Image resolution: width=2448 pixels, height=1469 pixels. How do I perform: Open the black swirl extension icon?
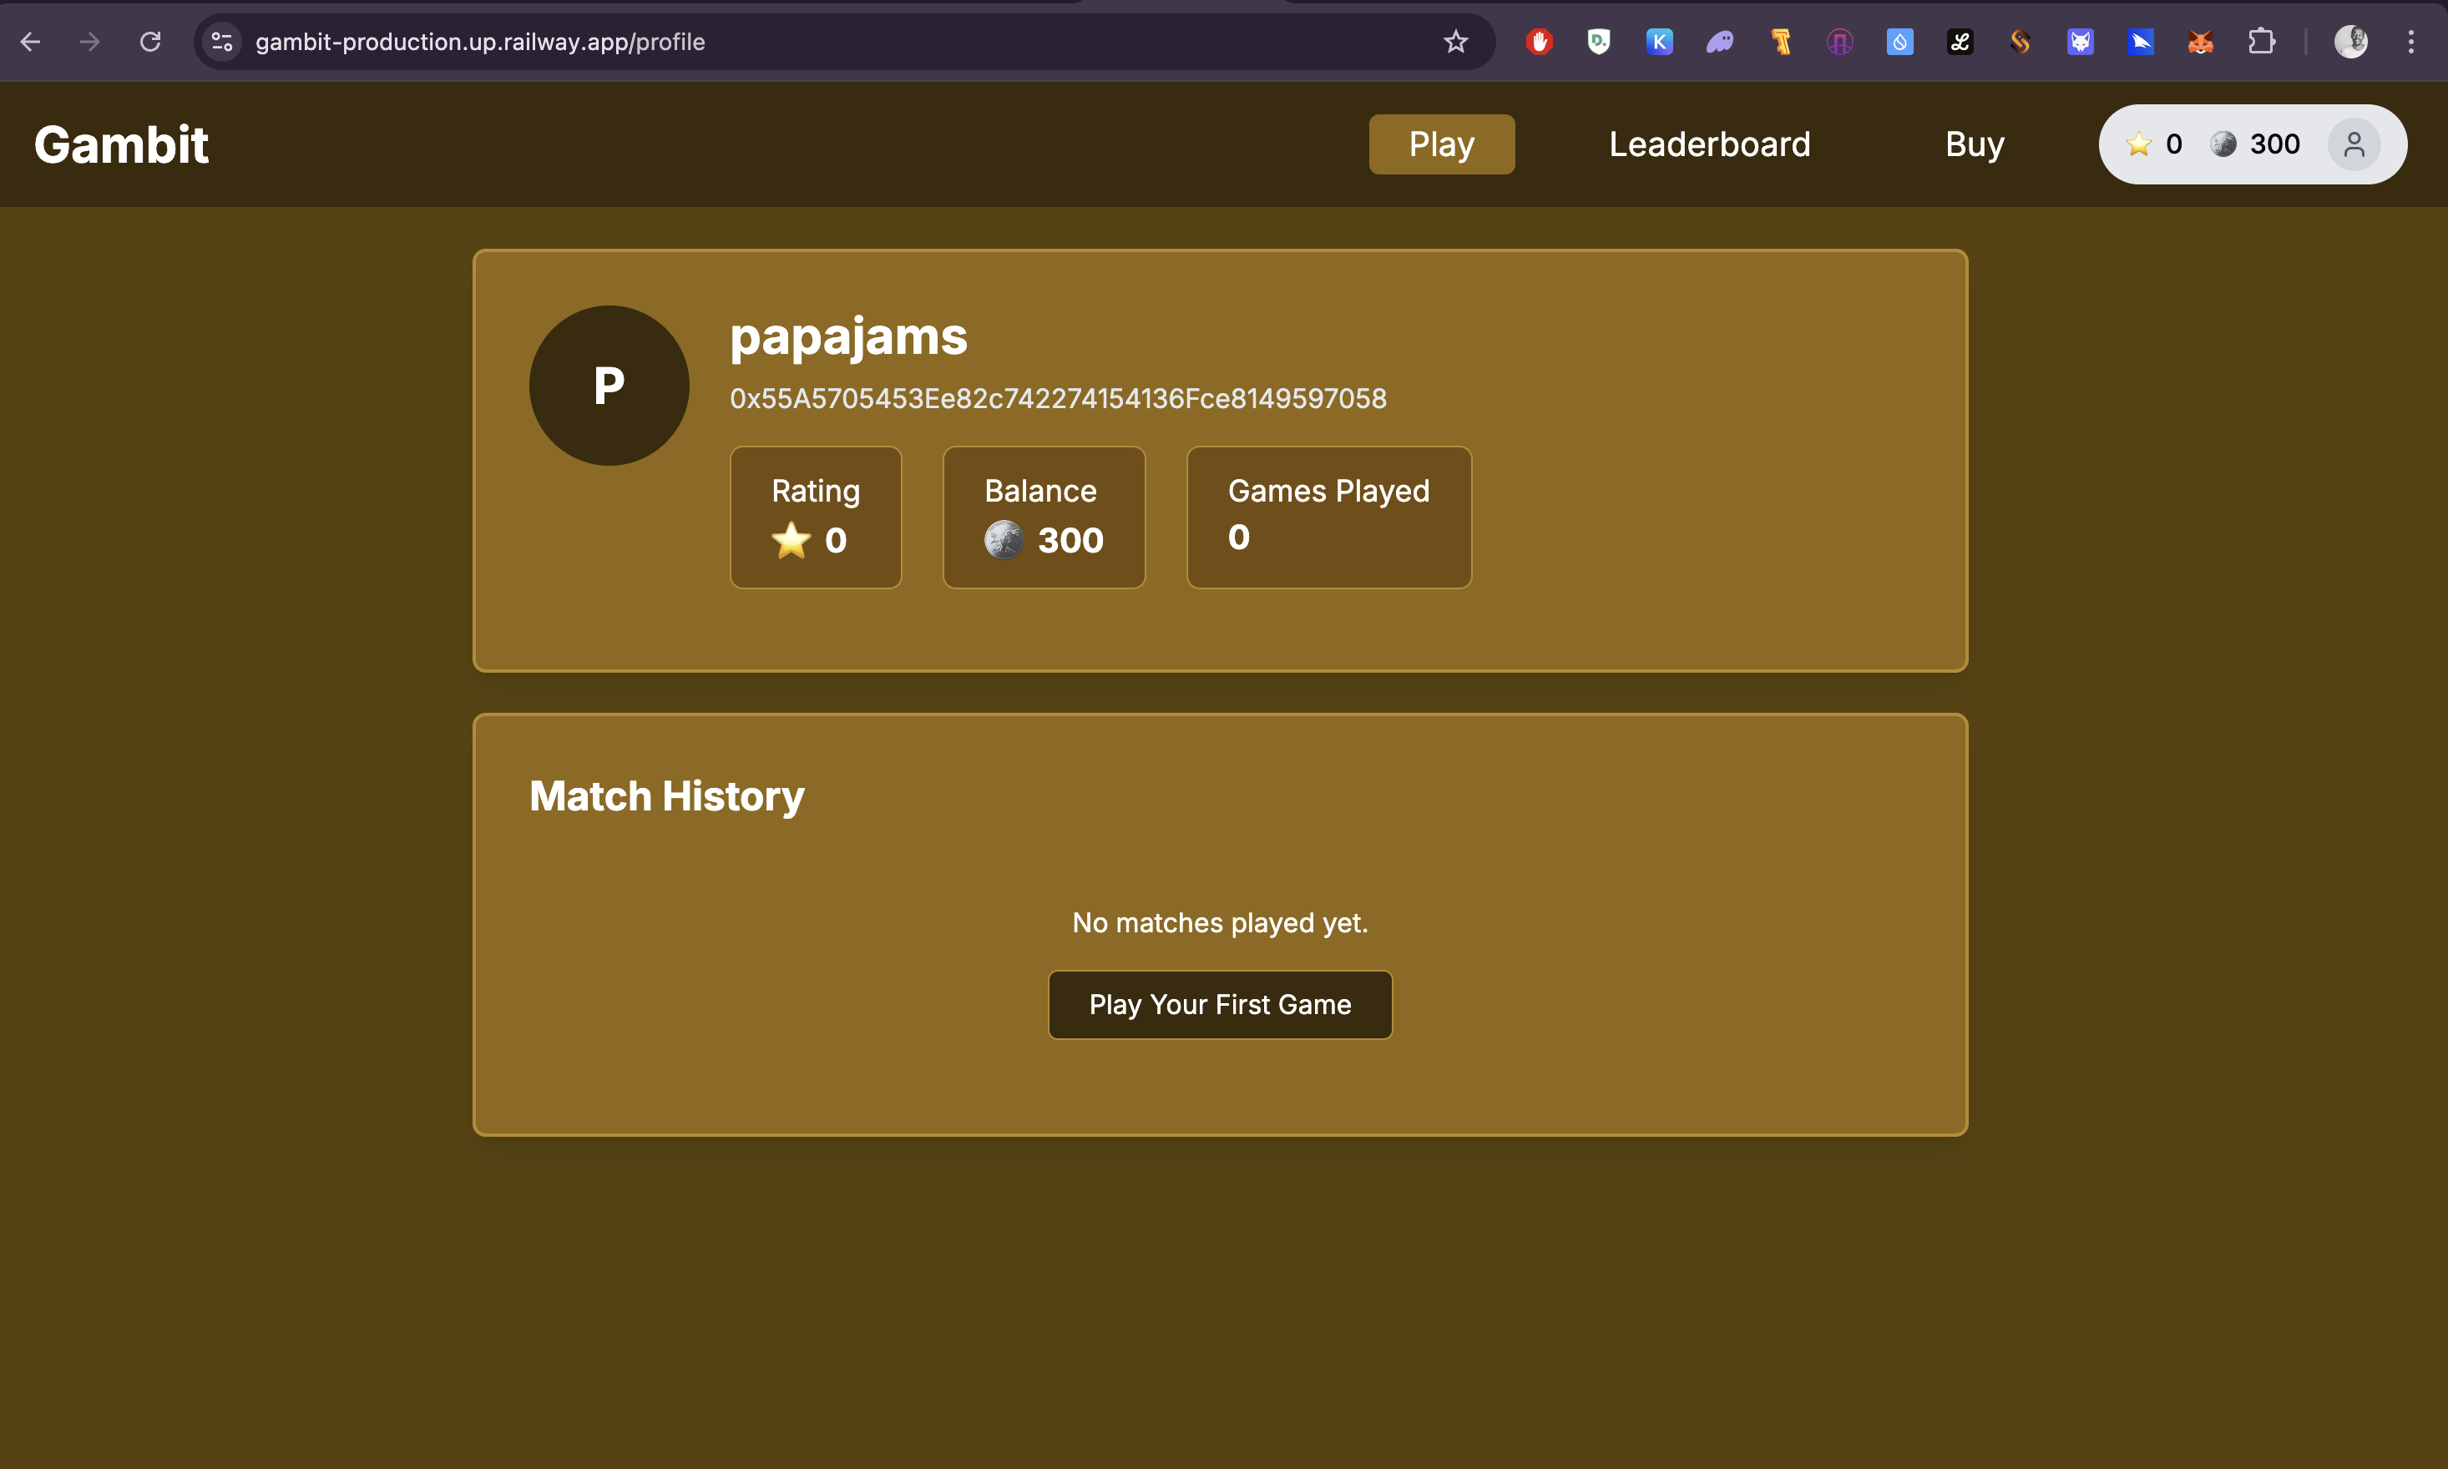click(x=1960, y=42)
